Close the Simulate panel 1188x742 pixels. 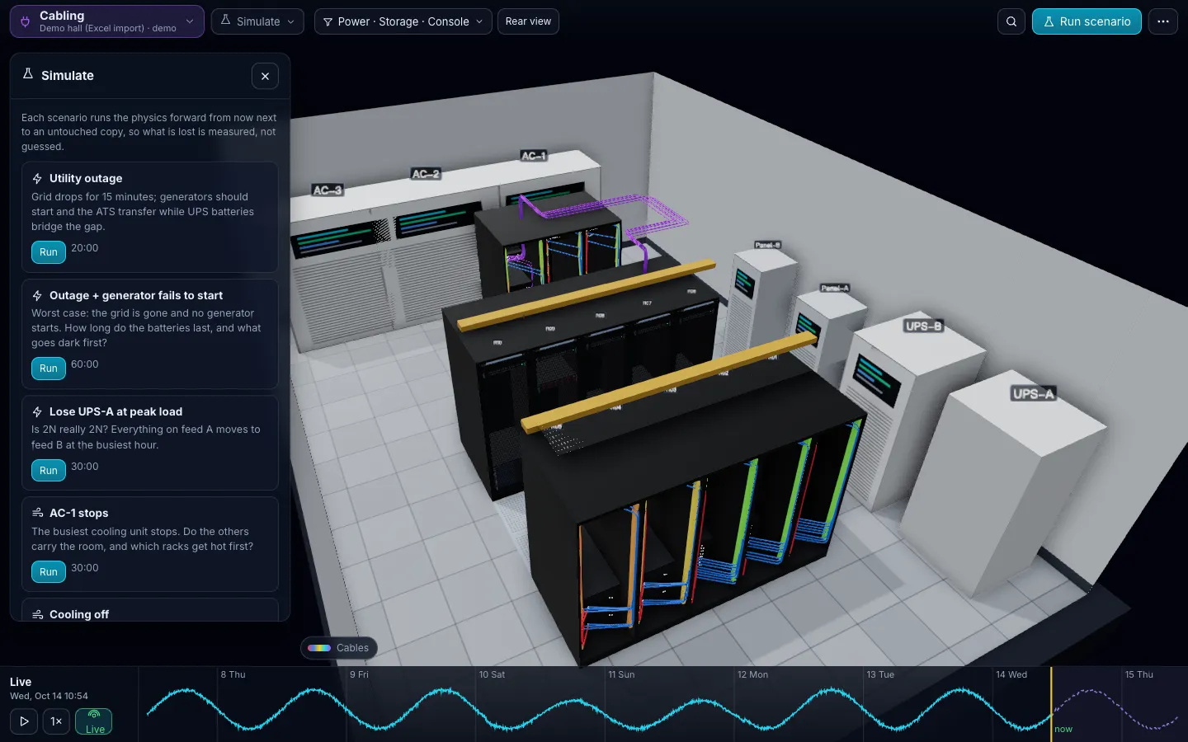coord(265,76)
